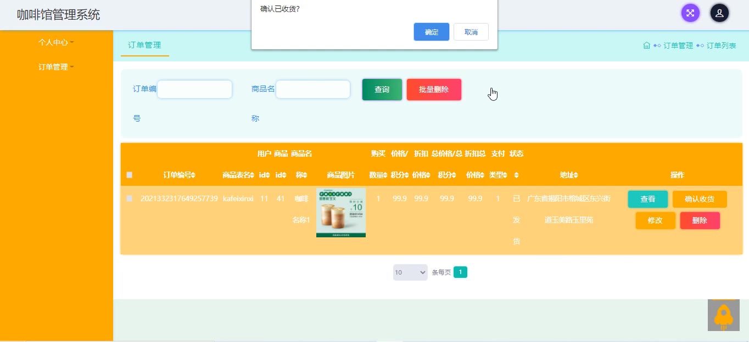Viewport: 749px width, 342px height.
Task: Click the home icon in breadcrumb
Action: coord(647,45)
